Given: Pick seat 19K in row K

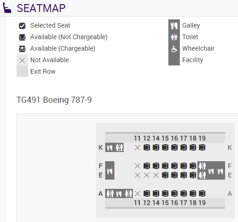Looking at the screenshot, I should point(202,147).
